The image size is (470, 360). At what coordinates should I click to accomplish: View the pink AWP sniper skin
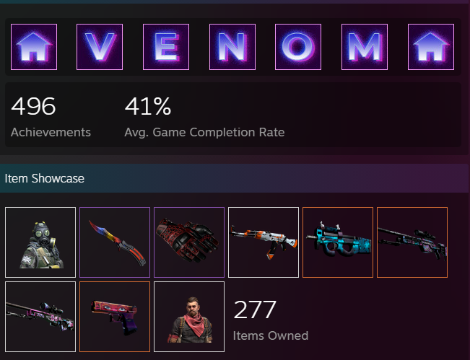click(x=40, y=317)
